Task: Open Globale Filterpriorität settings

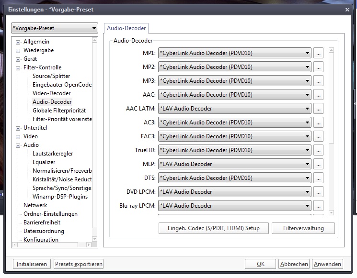Action: [59, 111]
